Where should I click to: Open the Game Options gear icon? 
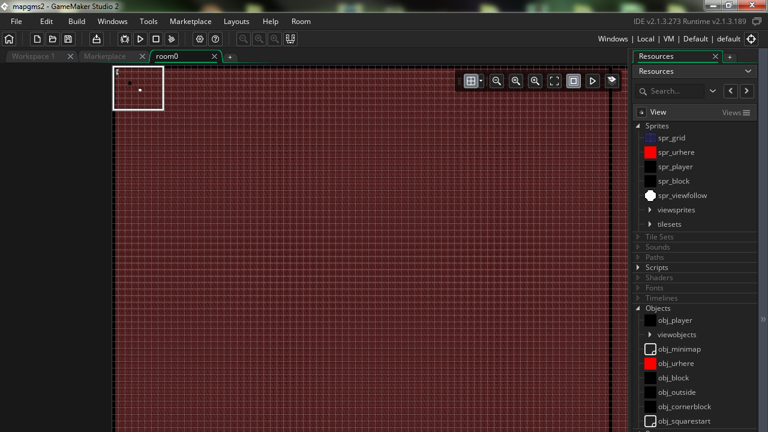200,38
